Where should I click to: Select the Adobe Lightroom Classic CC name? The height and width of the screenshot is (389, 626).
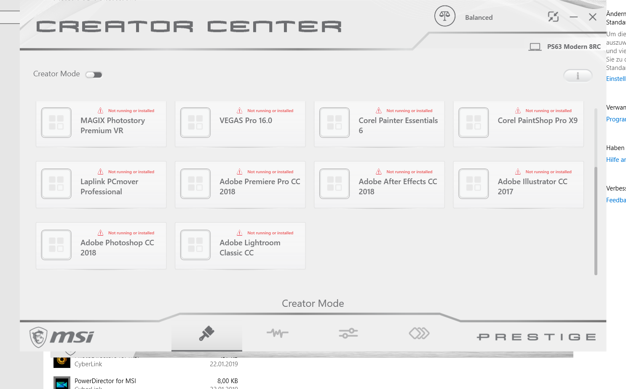(250, 248)
